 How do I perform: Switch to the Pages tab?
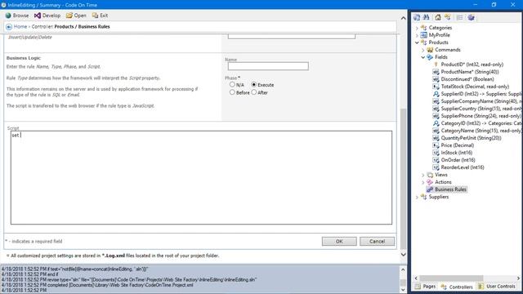coord(425,287)
